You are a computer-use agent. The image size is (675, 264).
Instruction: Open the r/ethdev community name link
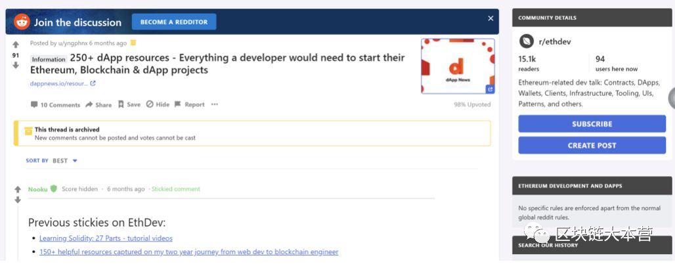click(x=555, y=42)
